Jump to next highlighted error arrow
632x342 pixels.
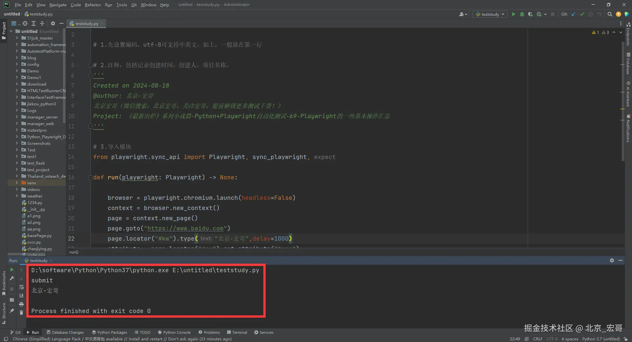click(621, 32)
